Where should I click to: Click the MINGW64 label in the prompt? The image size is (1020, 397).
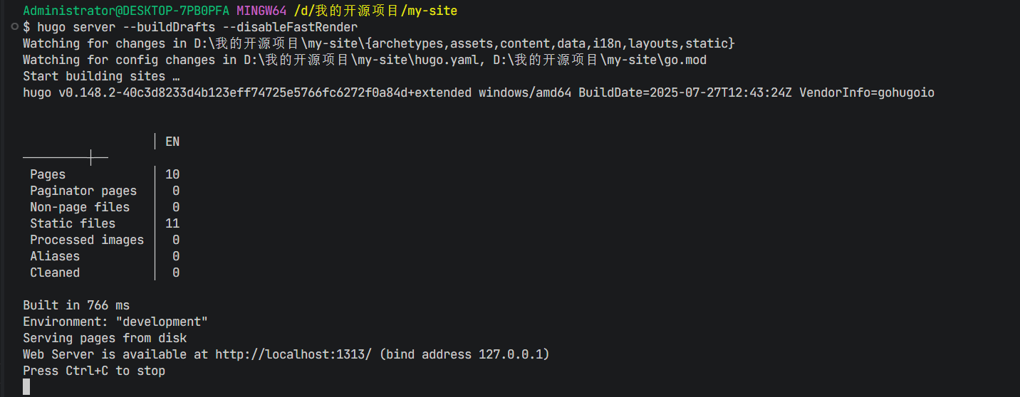[x=261, y=11]
